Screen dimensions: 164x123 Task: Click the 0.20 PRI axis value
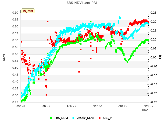point(153,22)
